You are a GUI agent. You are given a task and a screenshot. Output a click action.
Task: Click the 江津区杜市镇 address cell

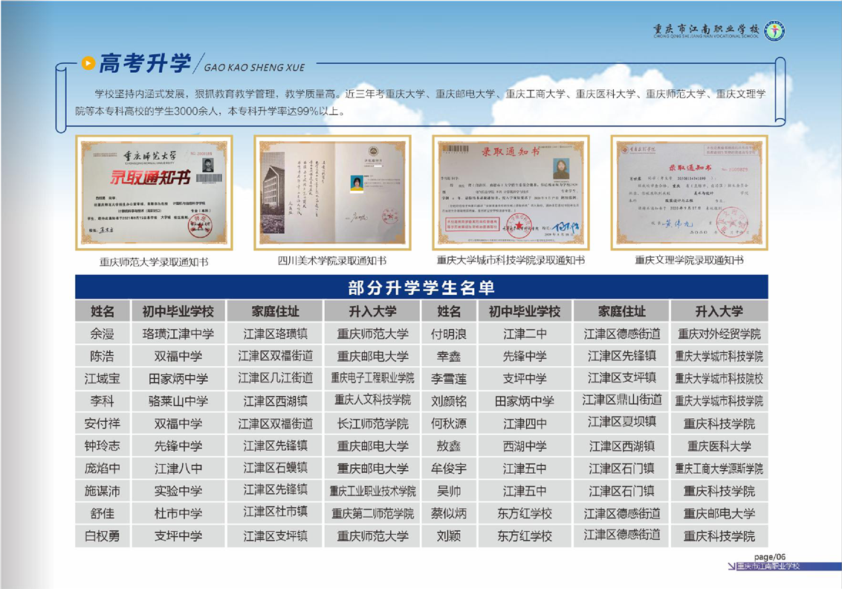pos(276,512)
